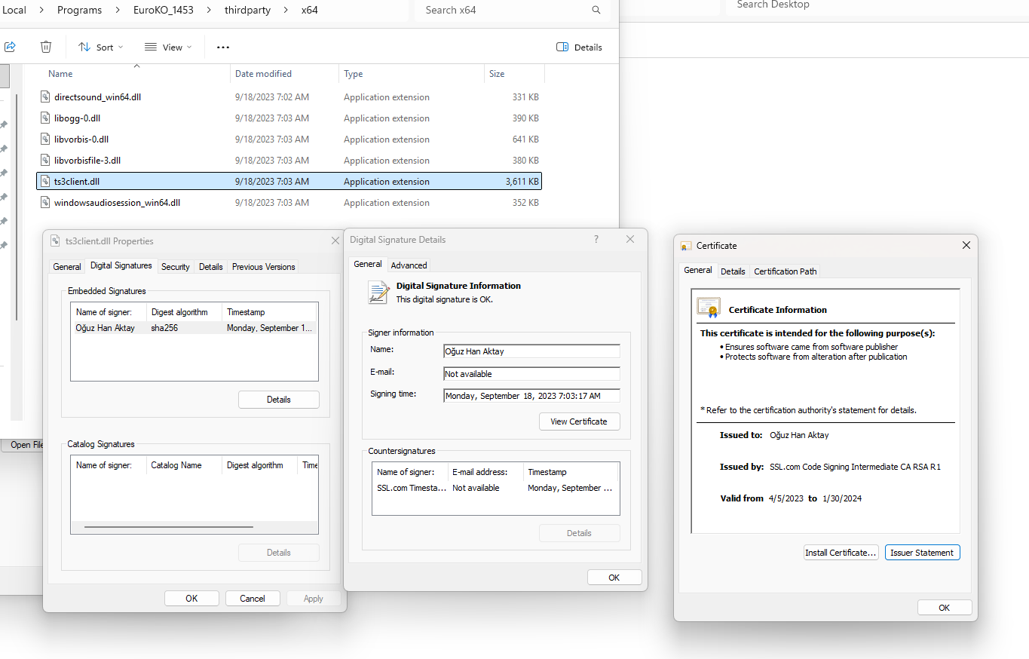Close the ts3client.dll Properties dialog

click(335, 241)
